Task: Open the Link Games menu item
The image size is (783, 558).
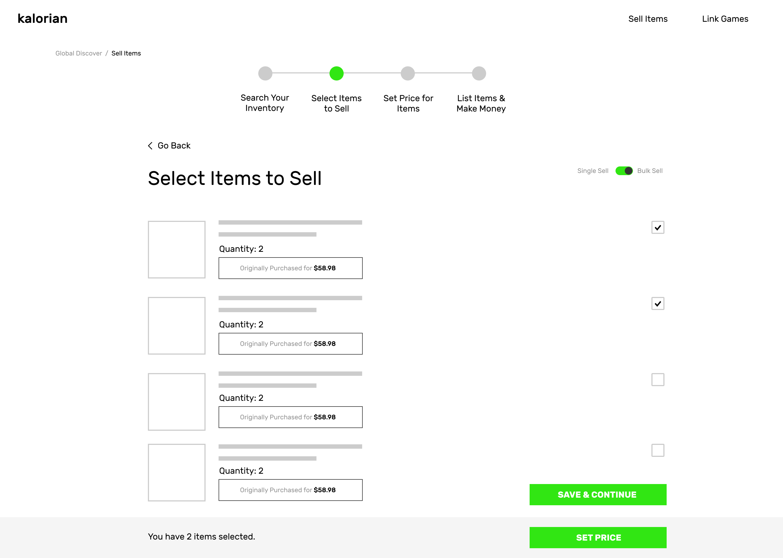Action: coord(725,19)
